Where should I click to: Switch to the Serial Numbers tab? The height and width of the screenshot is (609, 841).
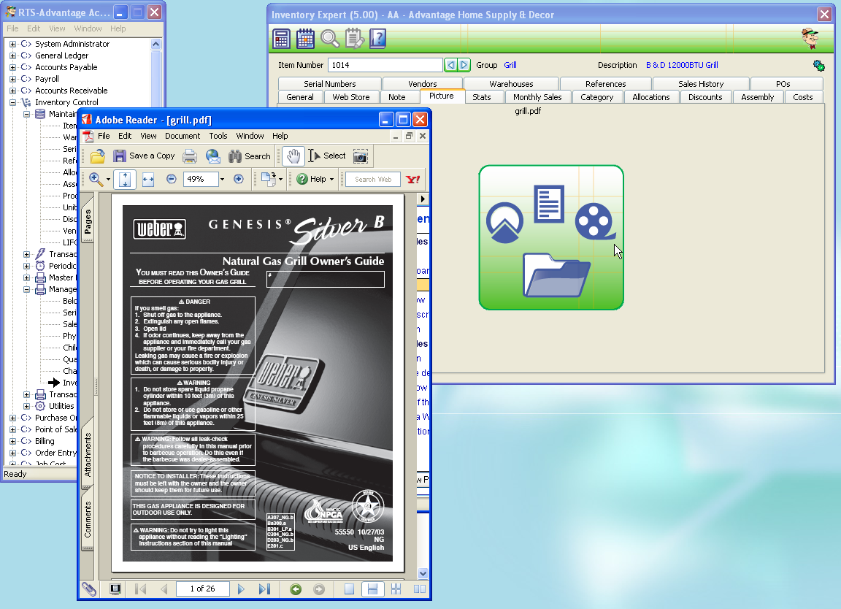pyautogui.click(x=329, y=84)
